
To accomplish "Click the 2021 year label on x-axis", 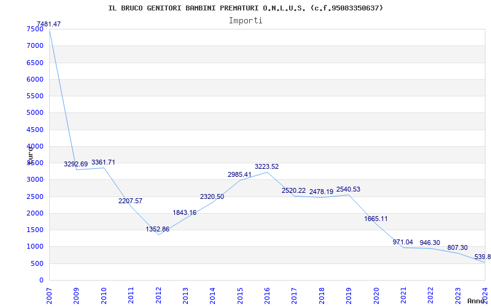I will point(403,295).
